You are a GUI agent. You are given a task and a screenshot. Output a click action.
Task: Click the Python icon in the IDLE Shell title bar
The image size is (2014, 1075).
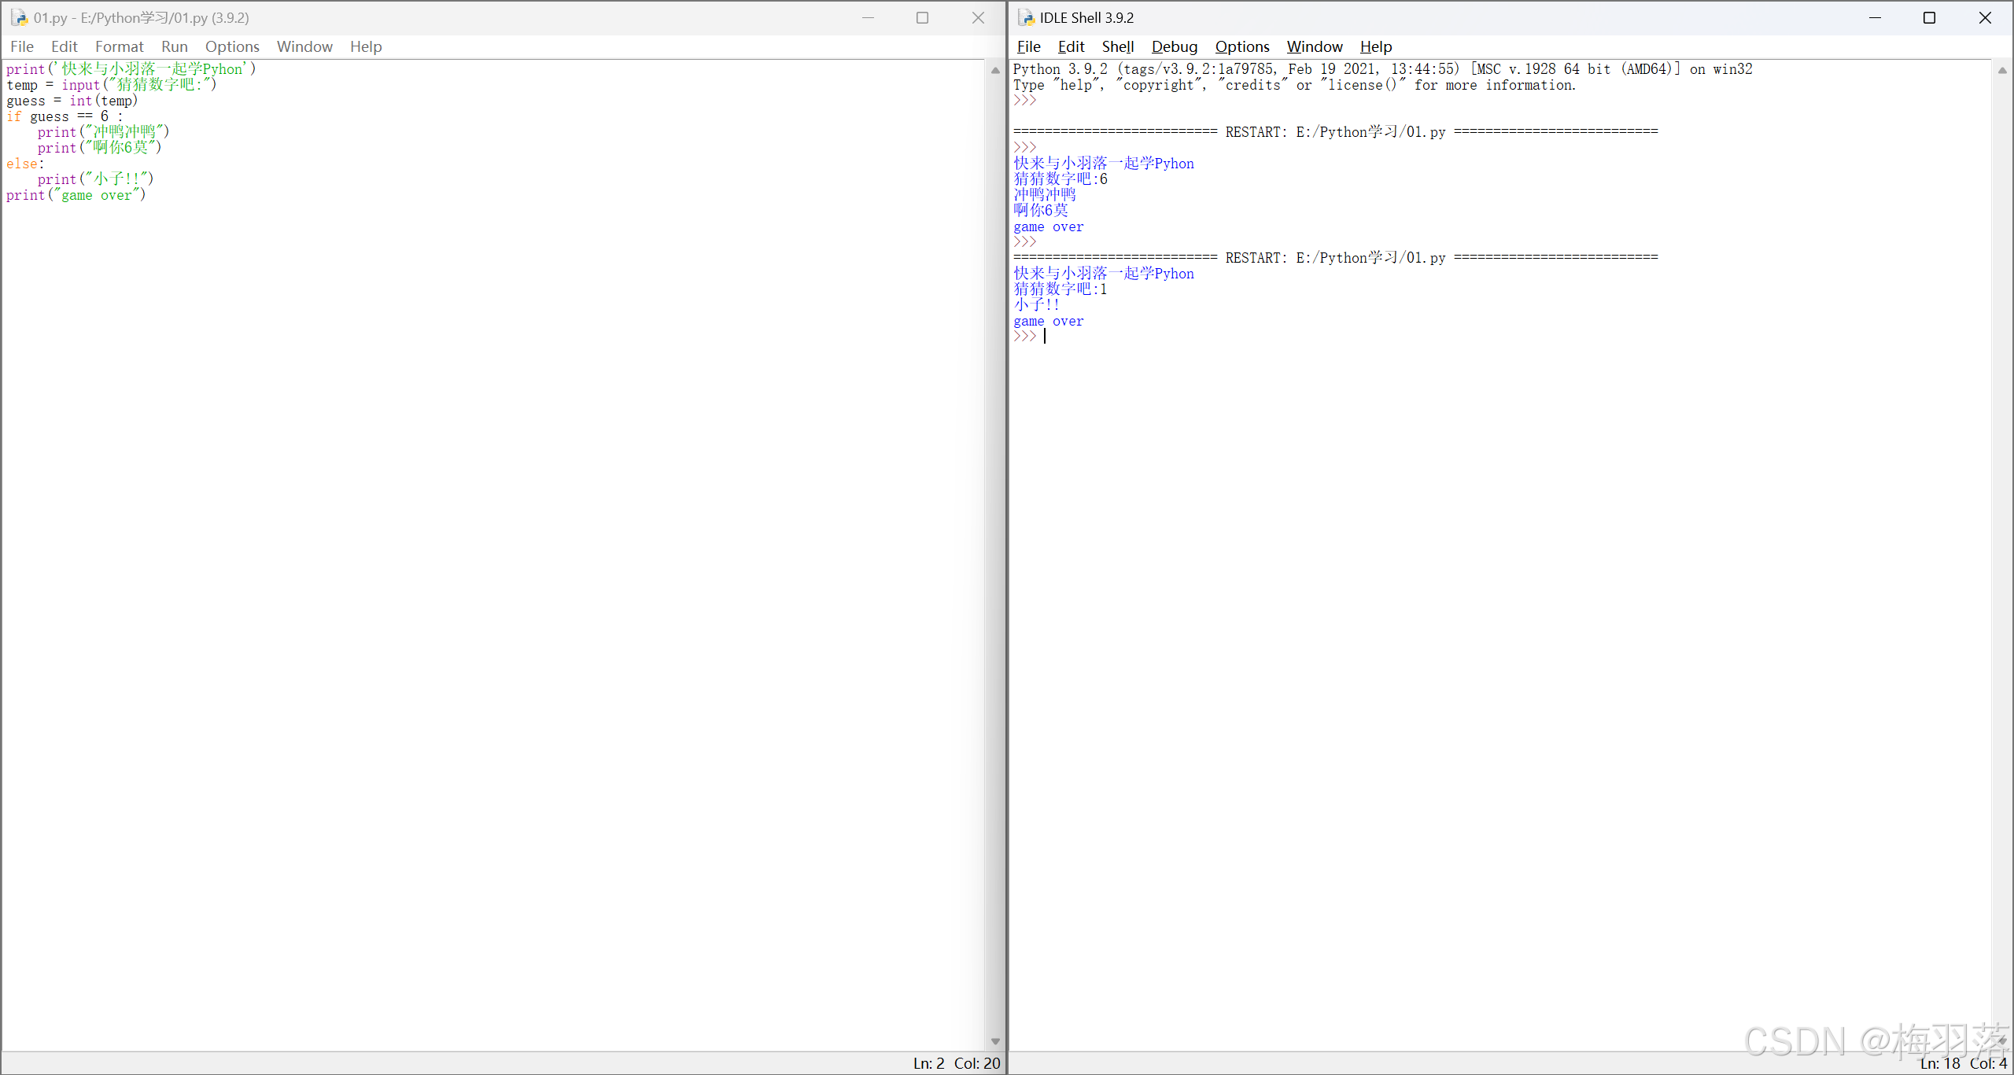(x=1025, y=17)
